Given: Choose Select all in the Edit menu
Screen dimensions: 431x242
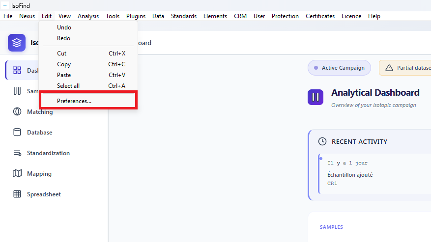Looking at the screenshot, I should click(88, 86).
